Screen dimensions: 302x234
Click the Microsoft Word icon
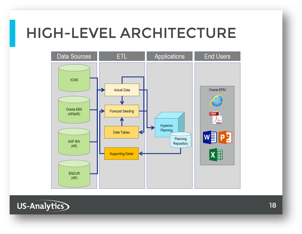pyautogui.click(x=210, y=137)
